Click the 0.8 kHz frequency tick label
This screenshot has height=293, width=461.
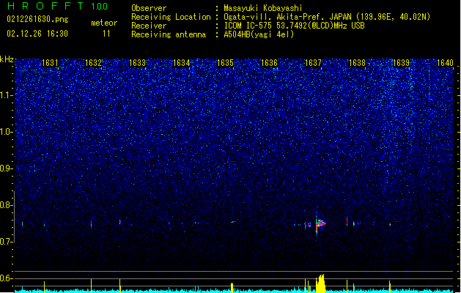[x=7, y=205]
